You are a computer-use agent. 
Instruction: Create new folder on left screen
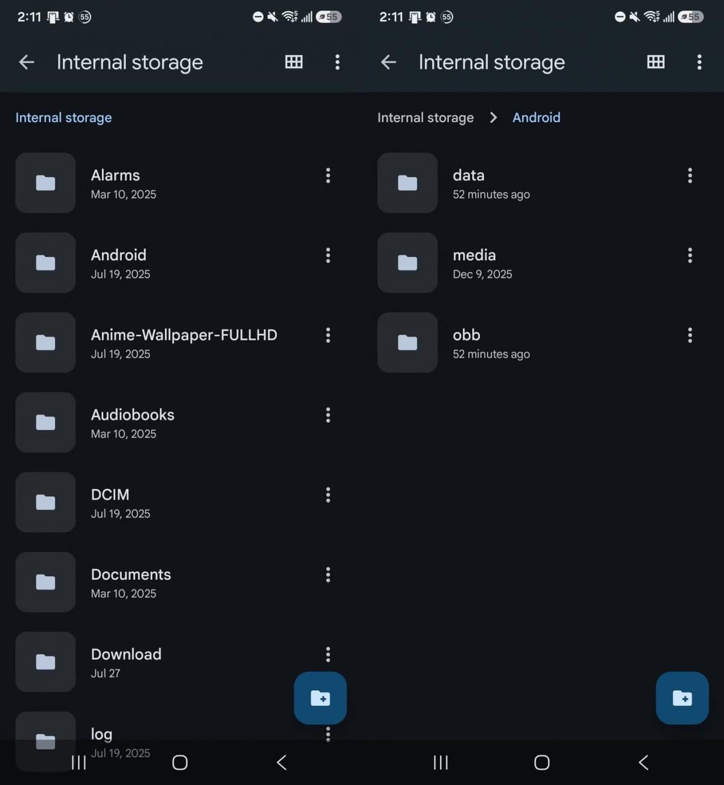point(320,698)
